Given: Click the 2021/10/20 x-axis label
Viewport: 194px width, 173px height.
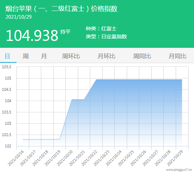Looking at the screenshot, I should click(x=65, y=158).
